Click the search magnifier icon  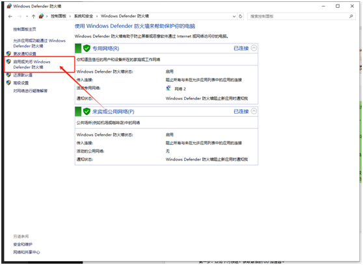tap(351, 16)
